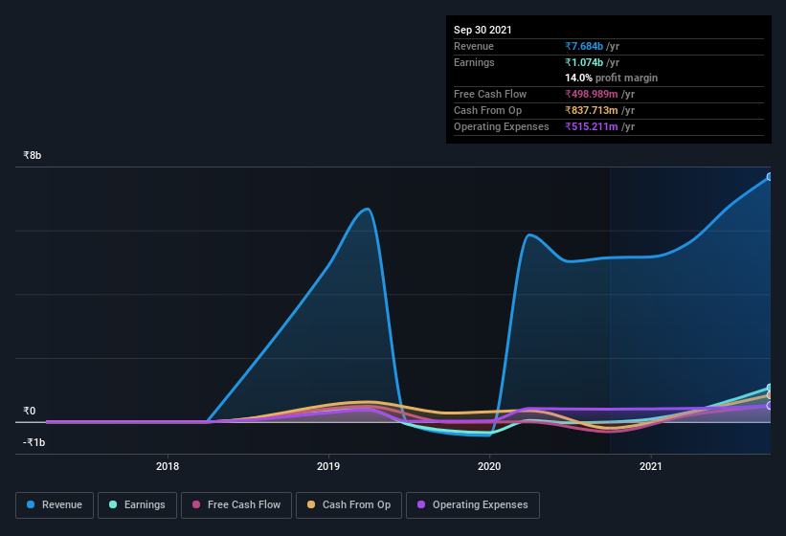Viewport: 786px width, 536px height.
Task: Click the Earnings endpoint marker on chart
Action: pos(770,388)
